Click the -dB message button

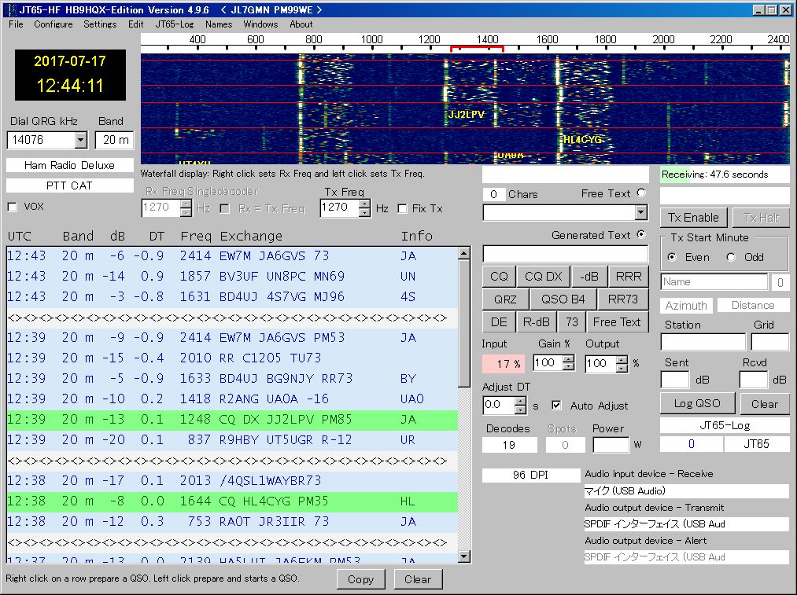(x=589, y=276)
